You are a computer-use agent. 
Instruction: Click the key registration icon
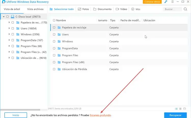coord(166,2)
